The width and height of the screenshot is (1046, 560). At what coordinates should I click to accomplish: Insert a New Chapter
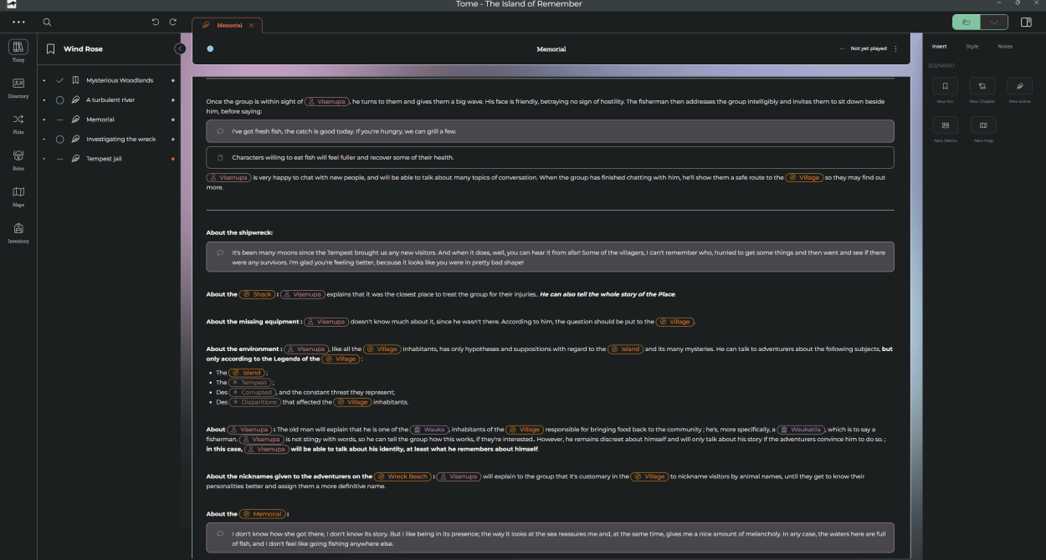(x=982, y=86)
